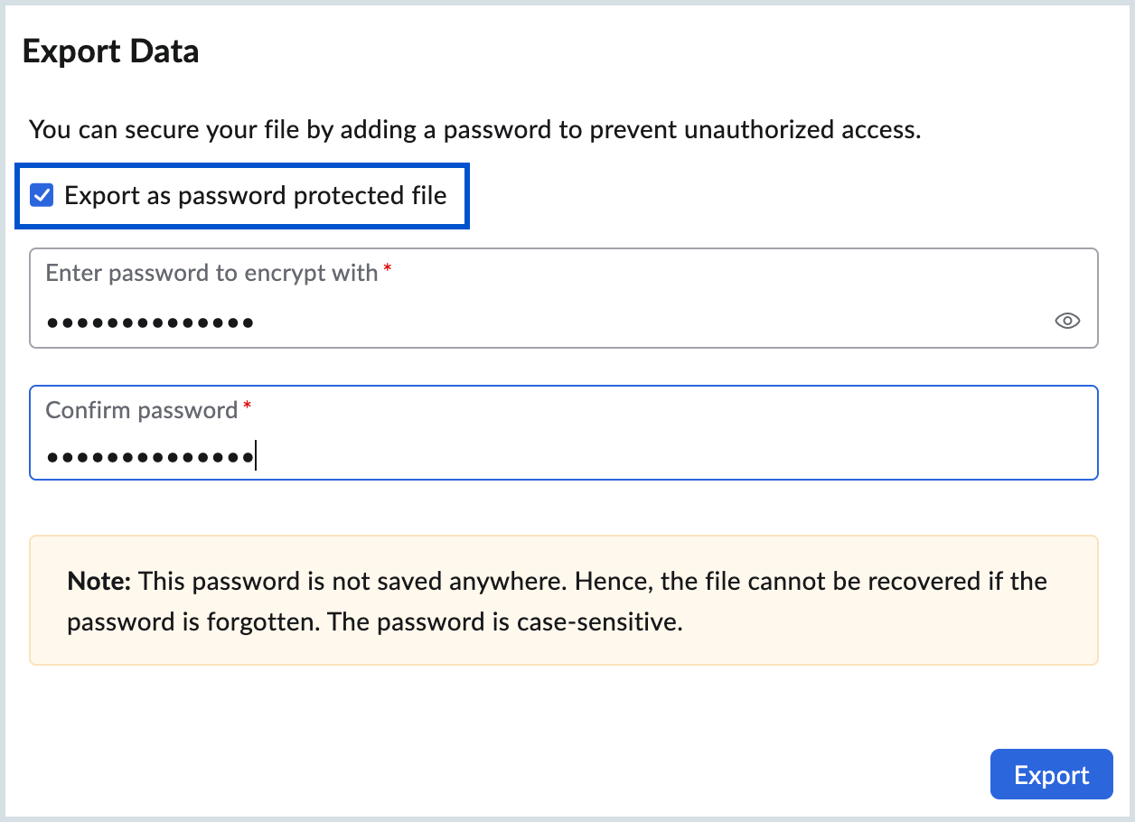Click the Export Data dialog heading
The image size is (1135, 822).
pyautogui.click(x=110, y=51)
